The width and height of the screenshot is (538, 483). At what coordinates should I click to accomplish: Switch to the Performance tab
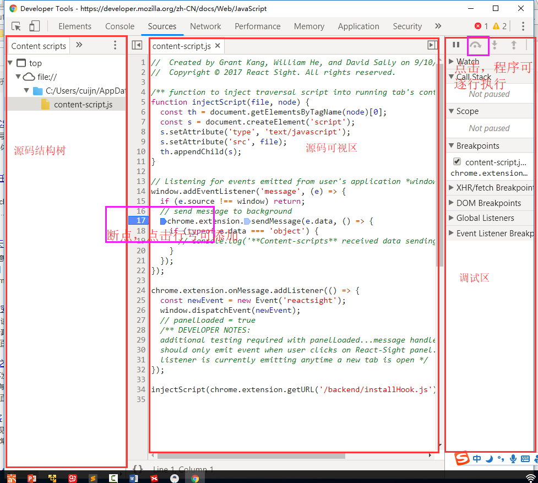(258, 26)
